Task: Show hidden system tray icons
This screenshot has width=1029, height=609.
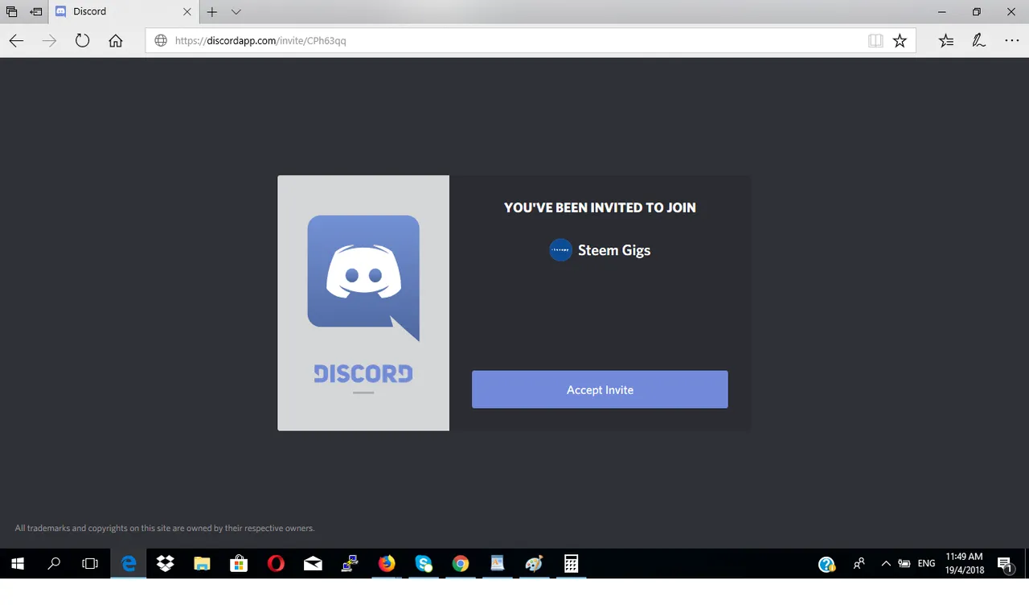Action: pyautogui.click(x=886, y=564)
